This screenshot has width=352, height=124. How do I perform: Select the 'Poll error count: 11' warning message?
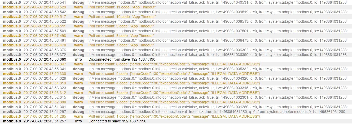click(x=122, y=7)
